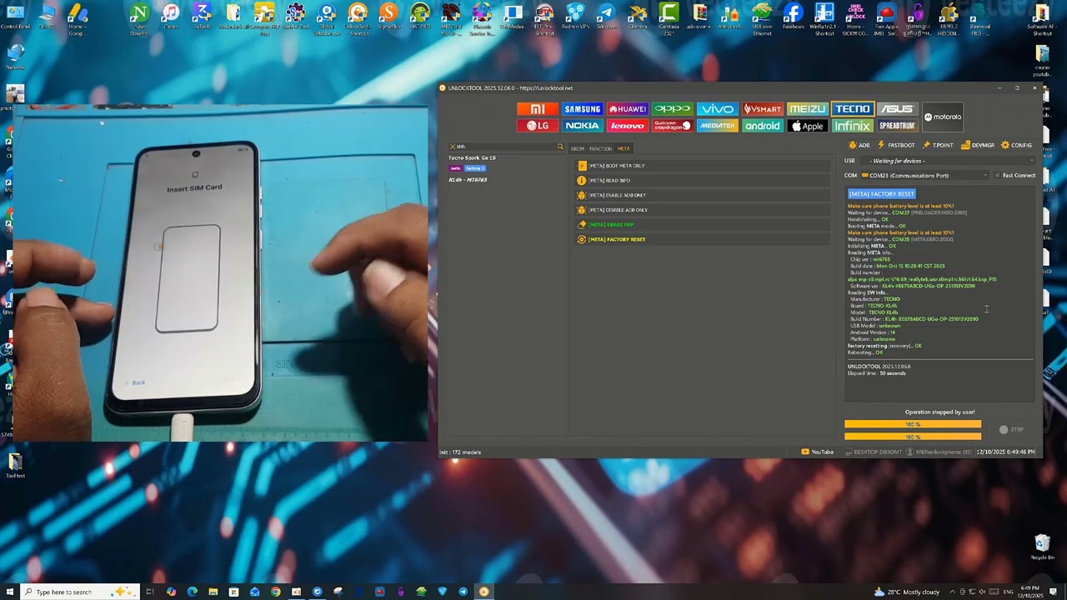Image resolution: width=1067 pixels, height=600 pixels.
Task: Select the vivo brand tile
Action: coord(717,109)
